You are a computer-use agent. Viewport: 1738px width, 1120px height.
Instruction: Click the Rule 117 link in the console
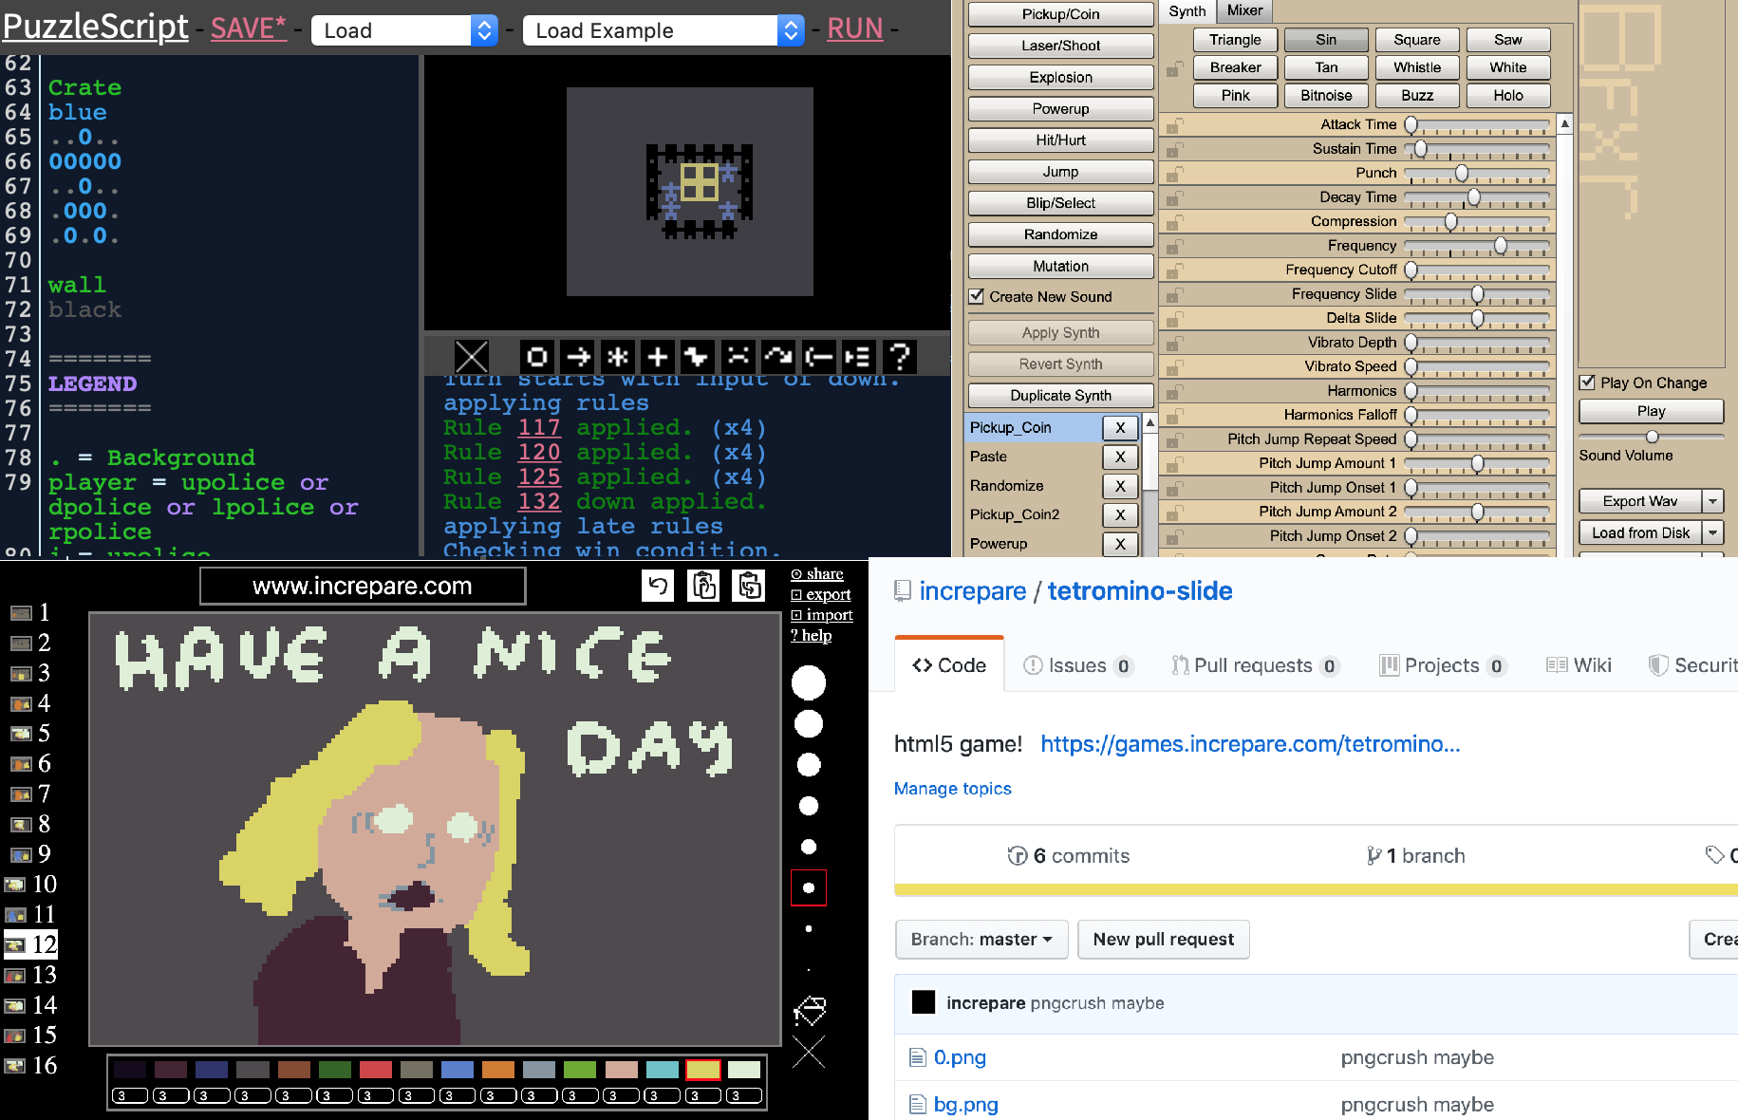click(x=539, y=427)
